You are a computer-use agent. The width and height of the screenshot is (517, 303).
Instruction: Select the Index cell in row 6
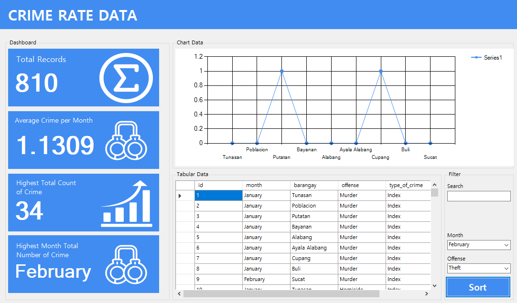tap(408, 248)
